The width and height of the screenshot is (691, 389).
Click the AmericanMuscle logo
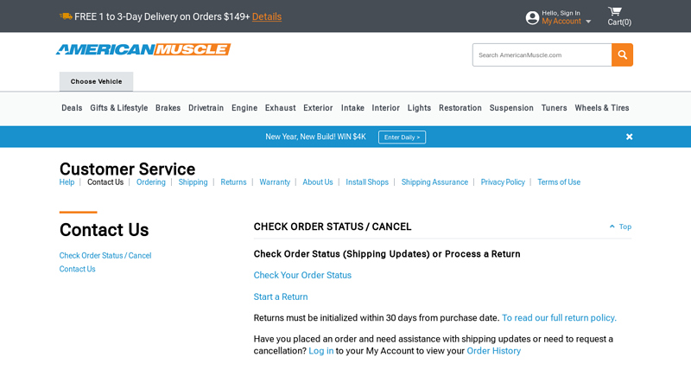143,50
